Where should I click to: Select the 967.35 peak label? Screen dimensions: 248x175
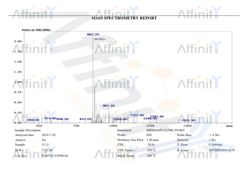pyautogui.click(x=109, y=106)
